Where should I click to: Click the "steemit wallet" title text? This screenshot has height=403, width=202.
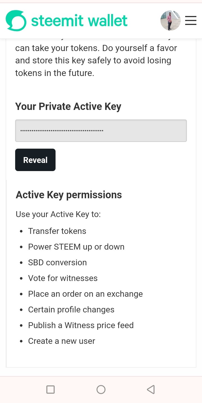pyautogui.click(x=79, y=21)
